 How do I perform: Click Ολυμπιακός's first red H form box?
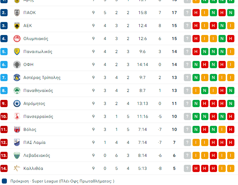[196, 39]
